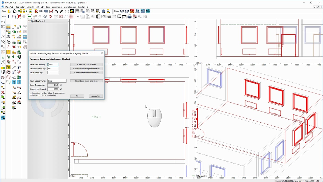The height and width of the screenshot is (182, 323).
Task: Click the red checkmark checkbox toolbar icon
Action: (x=51, y=11)
